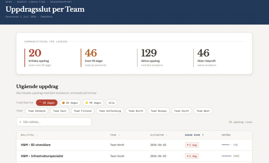Click the 1 dag badge for BI-utvecklare
269x163 pixels.
[x=192, y=145]
